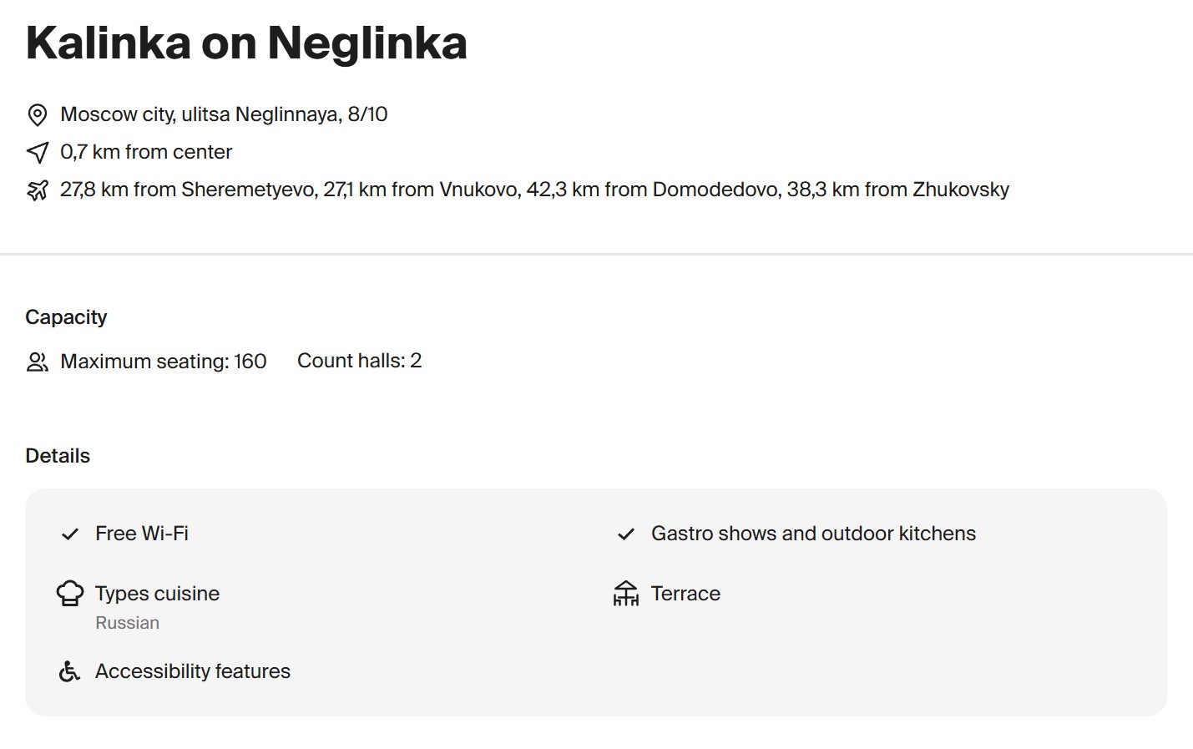Click the Types cuisine label
1193x749 pixels.
tap(157, 594)
